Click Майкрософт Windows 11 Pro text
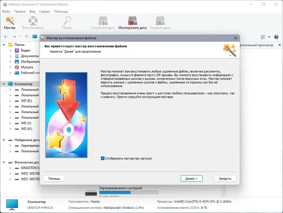The width and height of the screenshot is (283, 213). tap(123, 208)
